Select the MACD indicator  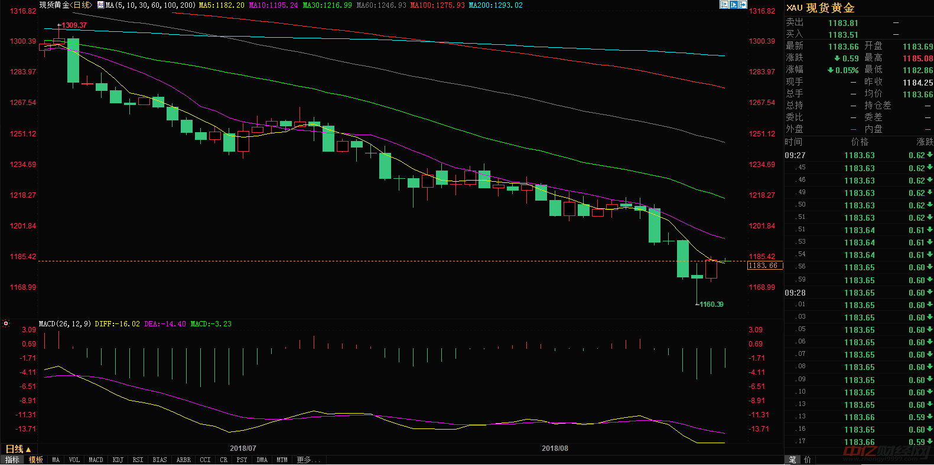coord(96,460)
